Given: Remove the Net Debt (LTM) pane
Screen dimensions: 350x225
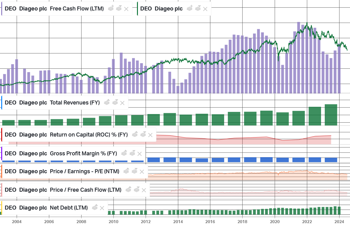Looking at the screenshot, I should coord(102,208).
